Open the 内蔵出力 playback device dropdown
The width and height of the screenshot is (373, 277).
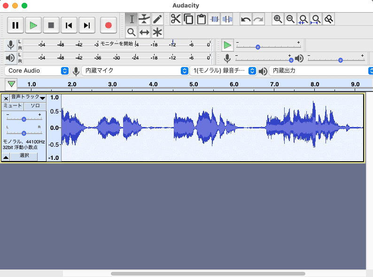click(321, 71)
